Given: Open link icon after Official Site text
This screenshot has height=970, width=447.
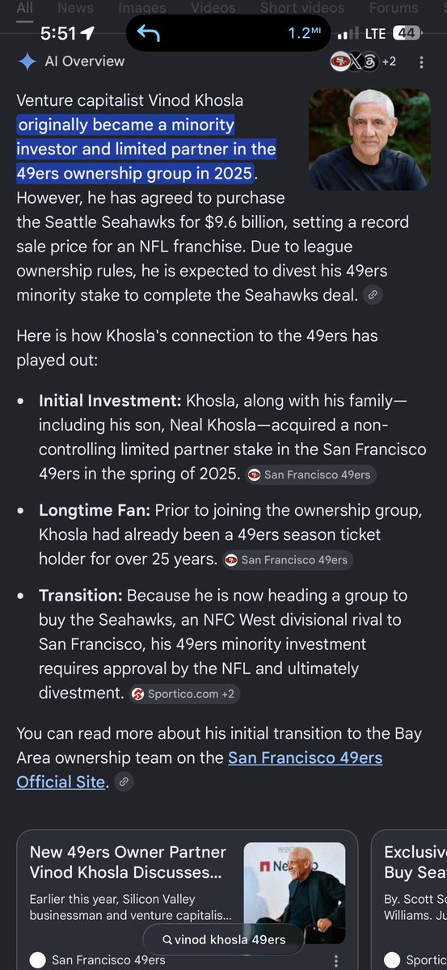Looking at the screenshot, I should (123, 782).
